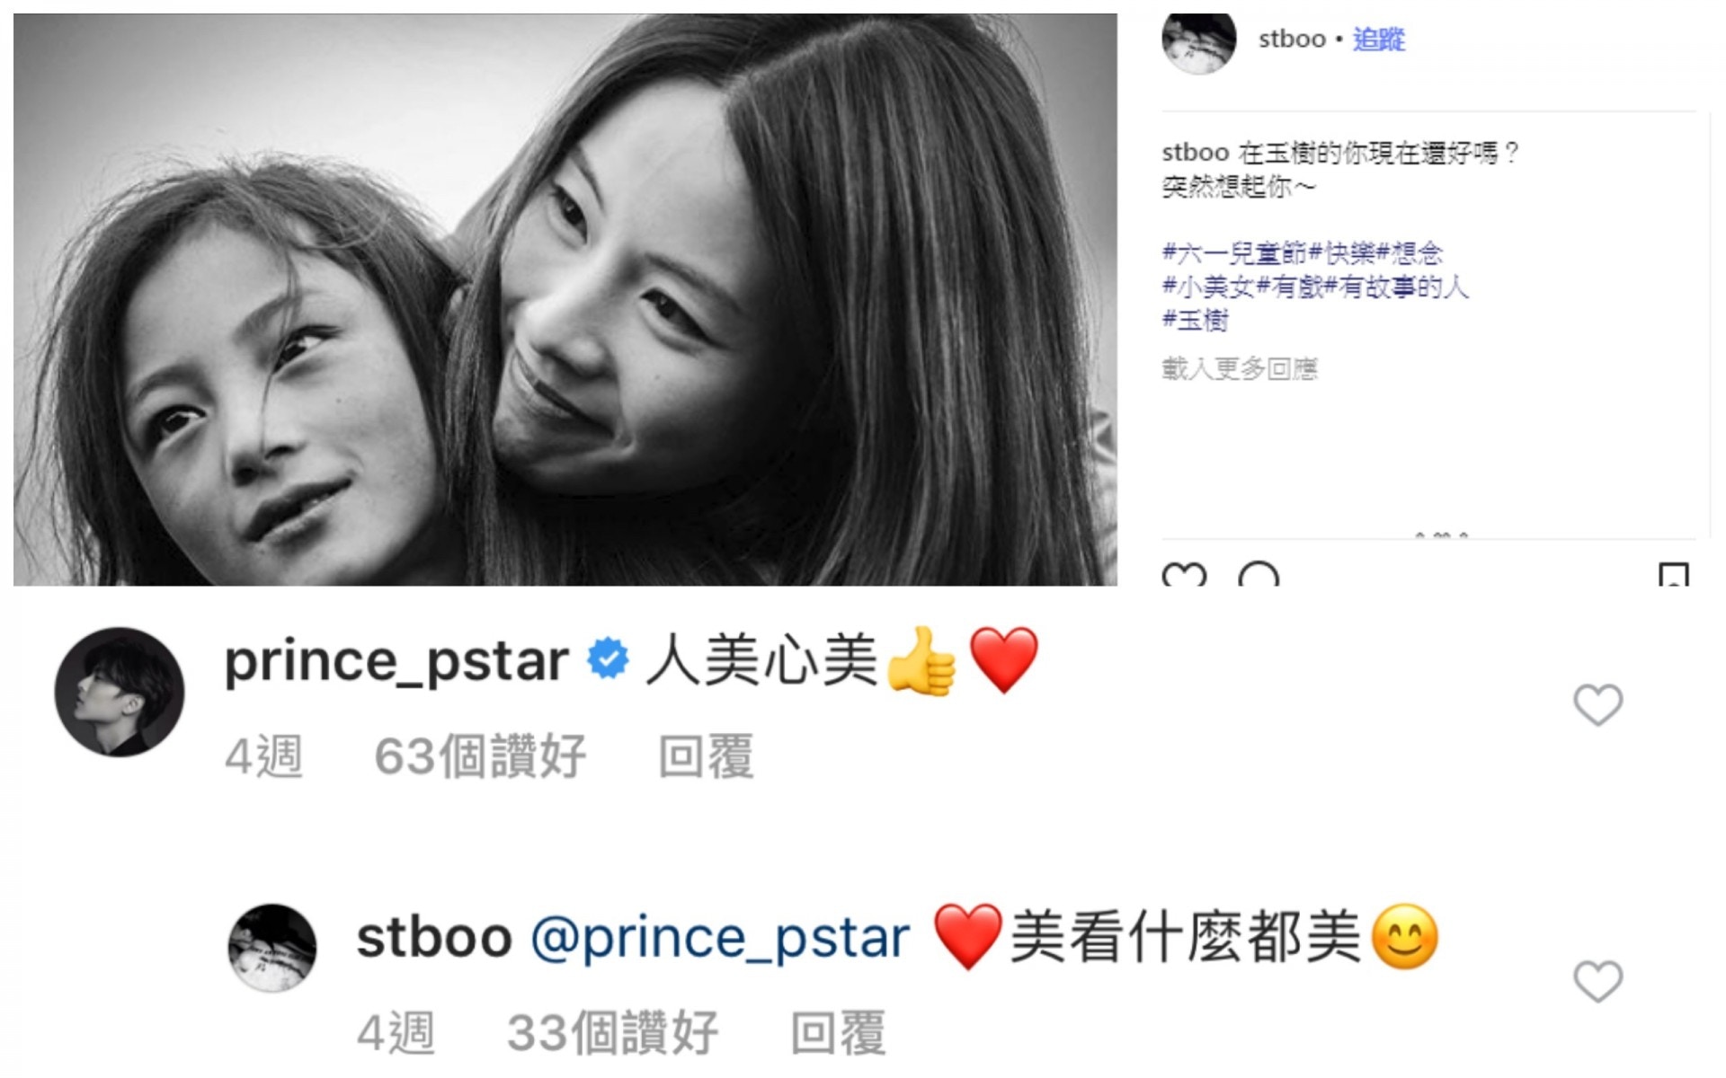Open the black and white post photo
Image resolution: width=1726 pixels, height=1078 pixels.
tap(565, 299)
